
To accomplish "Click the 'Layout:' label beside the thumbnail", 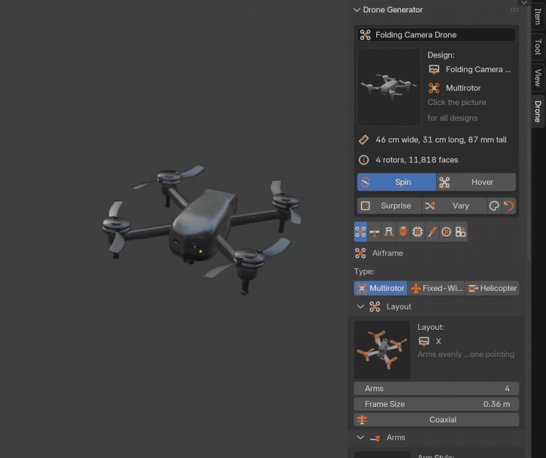I will point(431,328).
